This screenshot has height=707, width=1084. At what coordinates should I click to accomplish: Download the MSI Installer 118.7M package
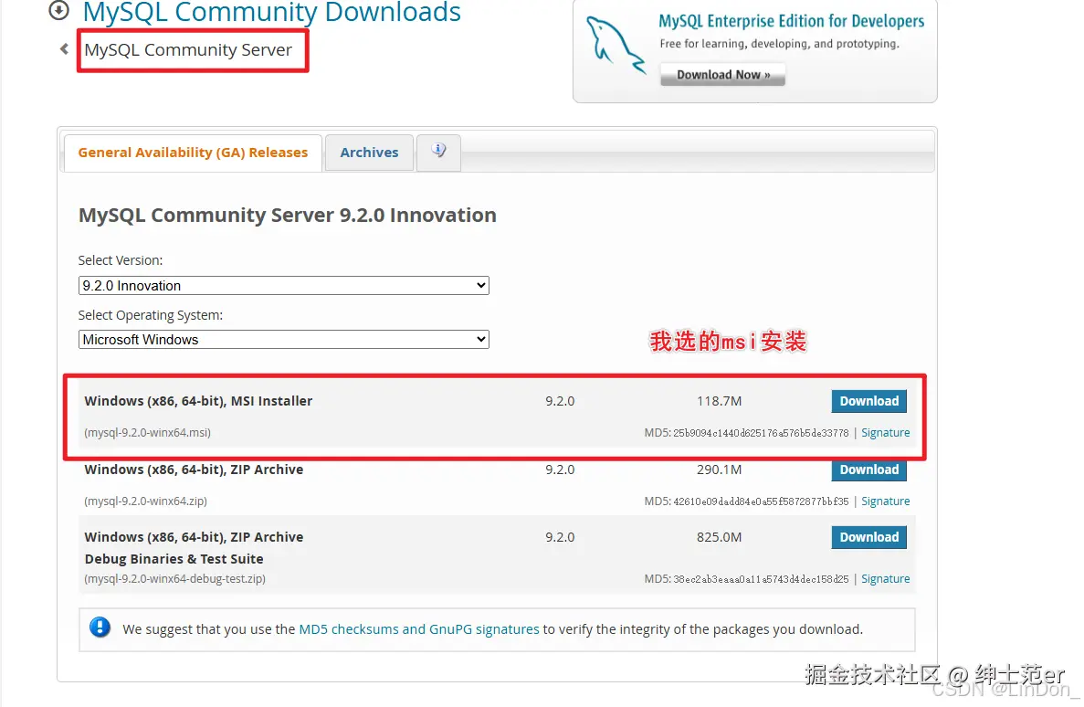[x=869, y=401]
